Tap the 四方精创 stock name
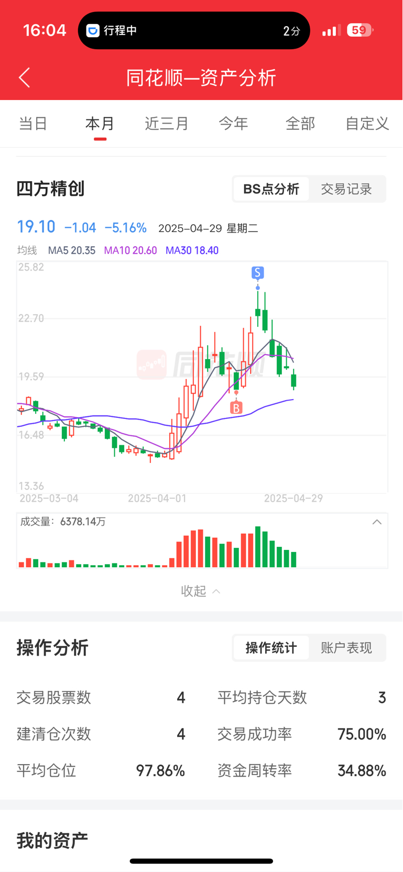This screenshot has width=403, height=872. point(50,189)
